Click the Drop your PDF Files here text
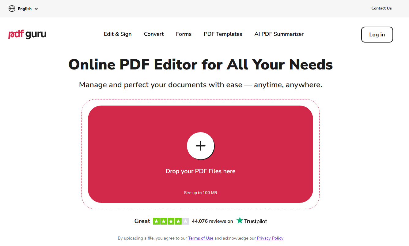Viewport: 409px width, 246px height. pyautogui.click(x=201, y=171)
